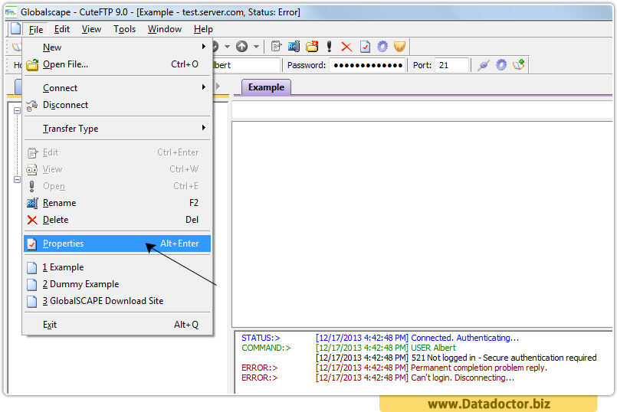The image size is (617, 412).
Task: Click the page icon beside 2 Dummy Example
Action: click(32, 284)
